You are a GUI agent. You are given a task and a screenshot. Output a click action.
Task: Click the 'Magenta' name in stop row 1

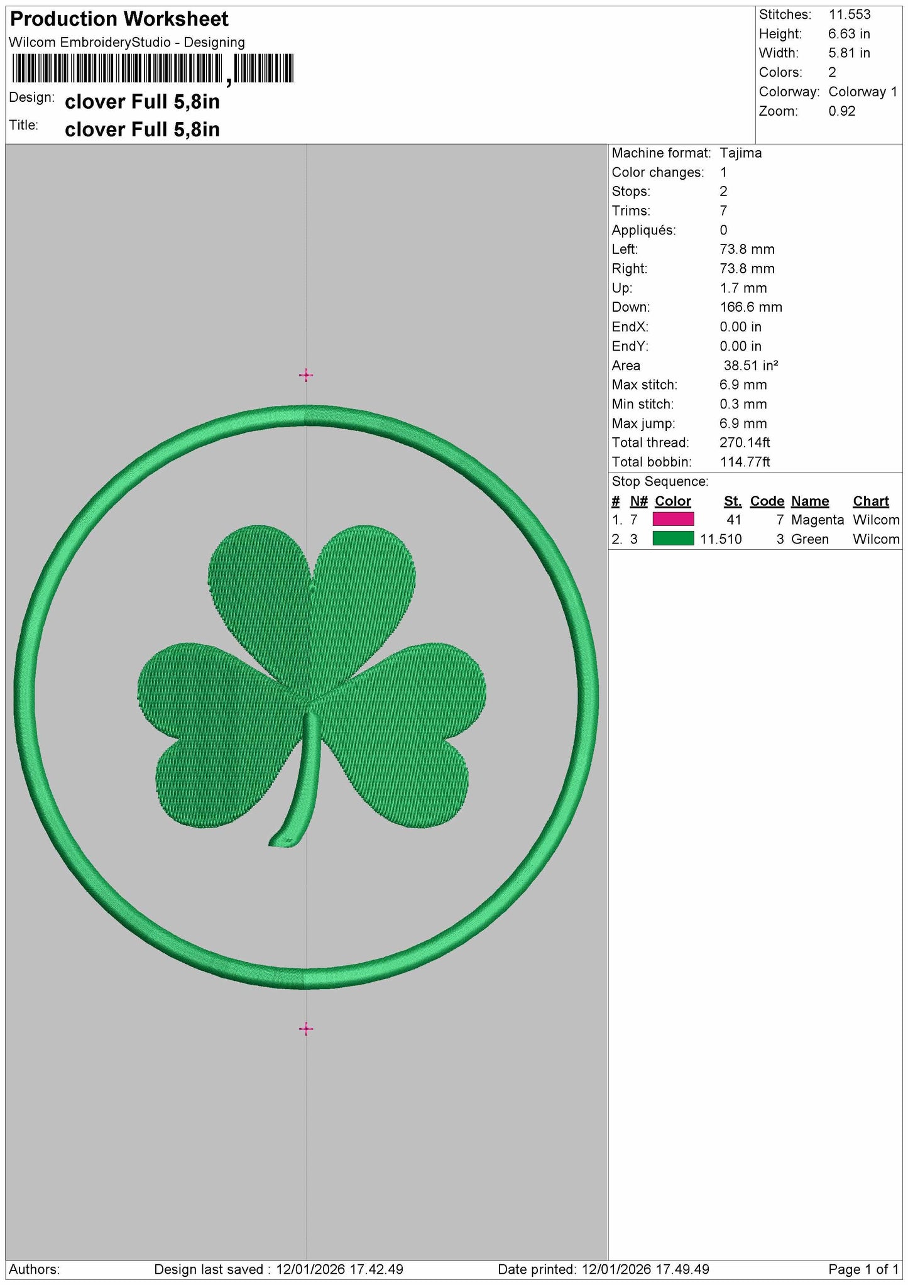tap(818, 520)
